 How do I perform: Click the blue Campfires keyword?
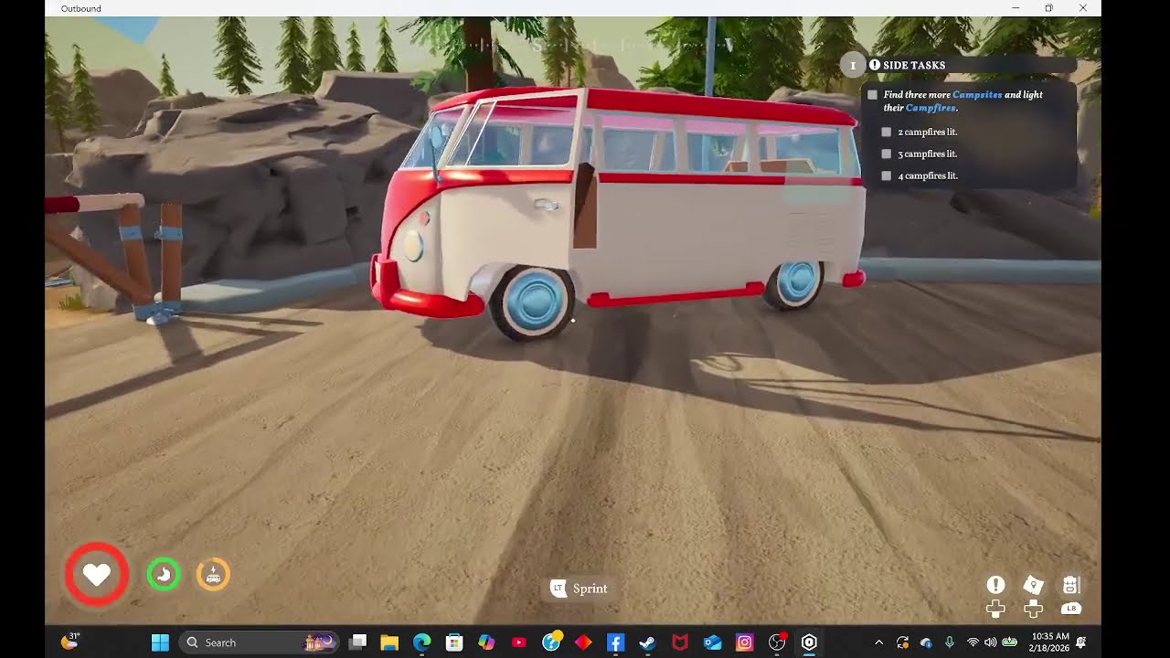click(x=931, y=108)
